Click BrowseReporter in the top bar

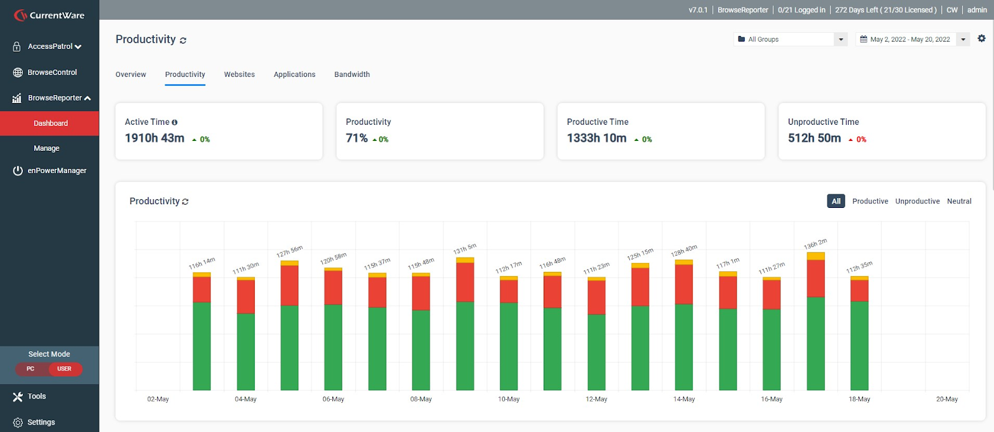(x=743, y=10)
